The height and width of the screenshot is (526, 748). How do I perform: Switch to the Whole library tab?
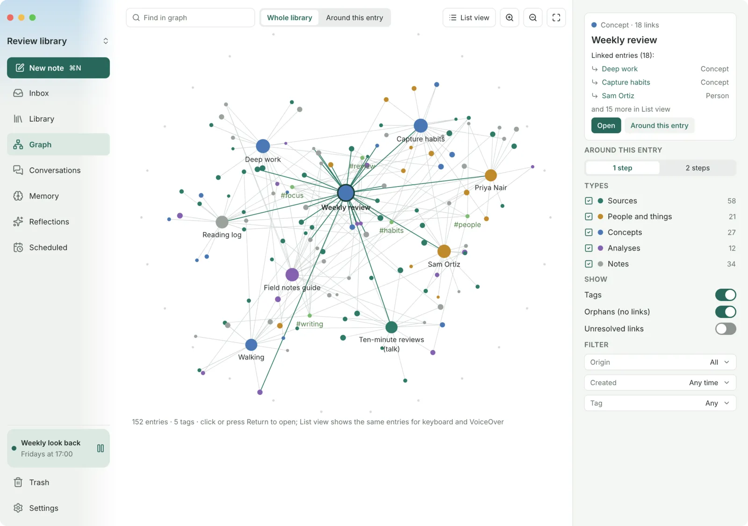pyautogui.click(x=289, y=18)
